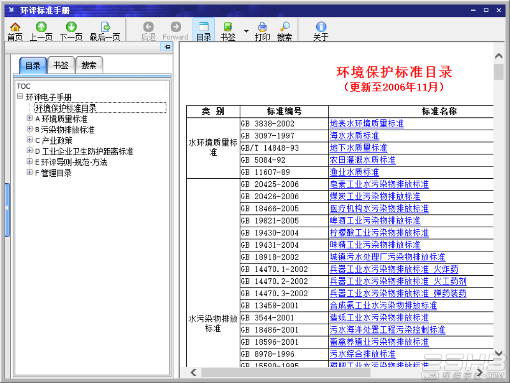The width and height of the screenshot is (510, 383).
Task: Open 兵器工业水污染物排放标准 火炸药 link
Action: click(394, 269)
